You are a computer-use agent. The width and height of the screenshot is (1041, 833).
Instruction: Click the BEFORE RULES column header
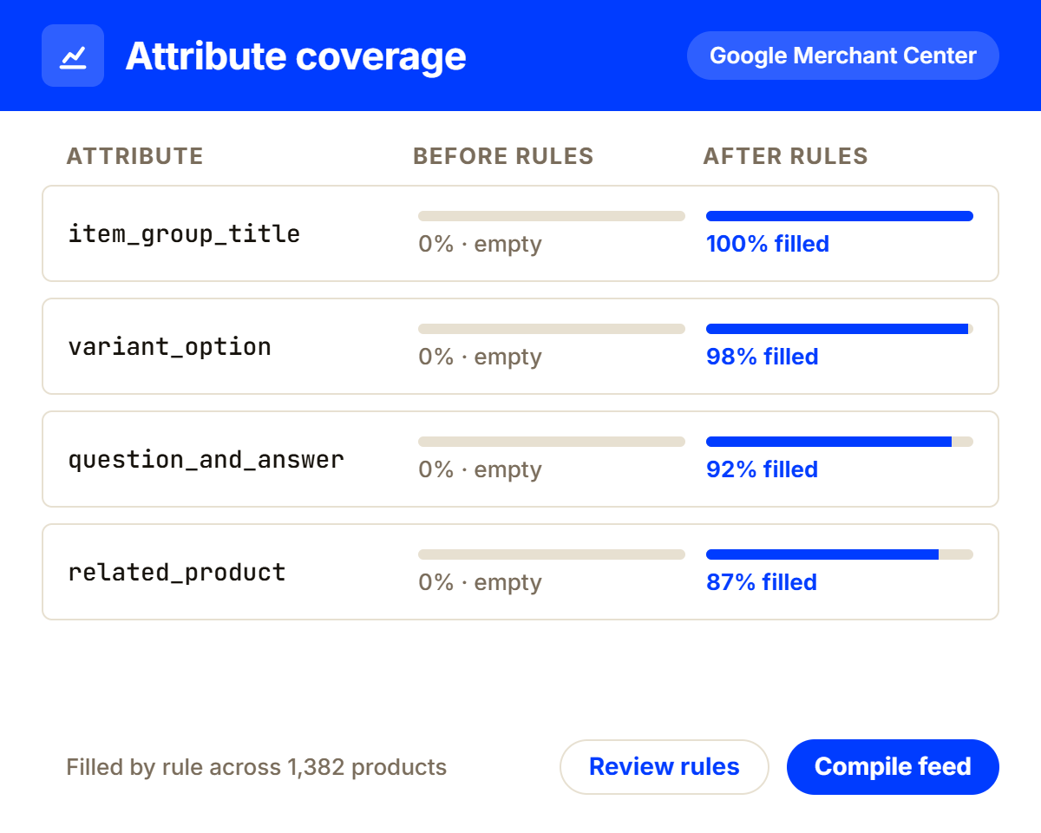pyautogui.click(x=503, y=156)
